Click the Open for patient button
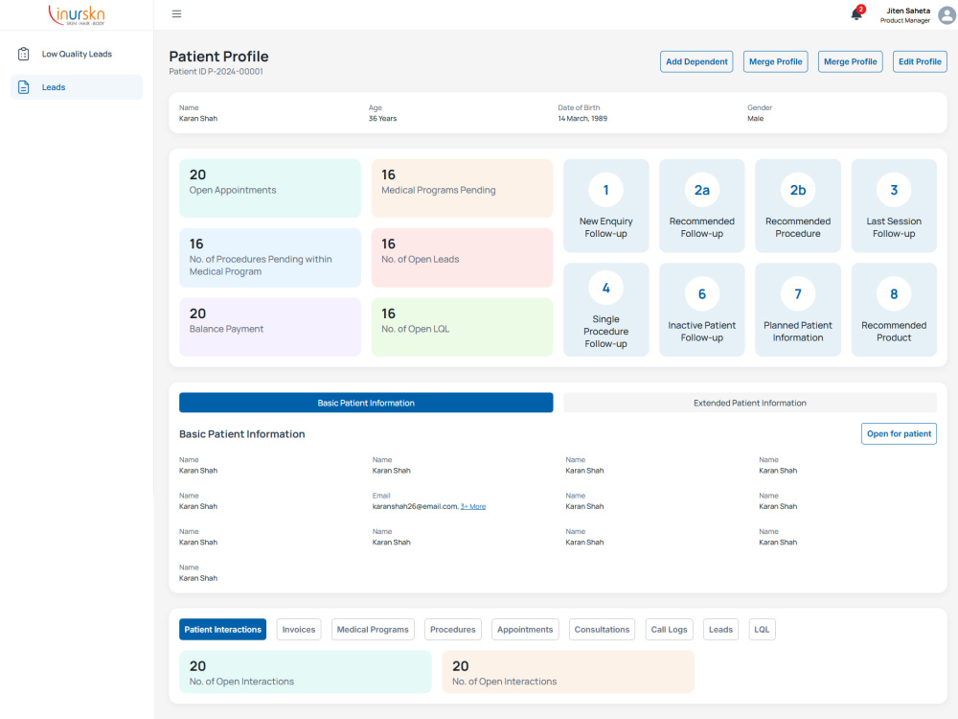 click(899, 433)
